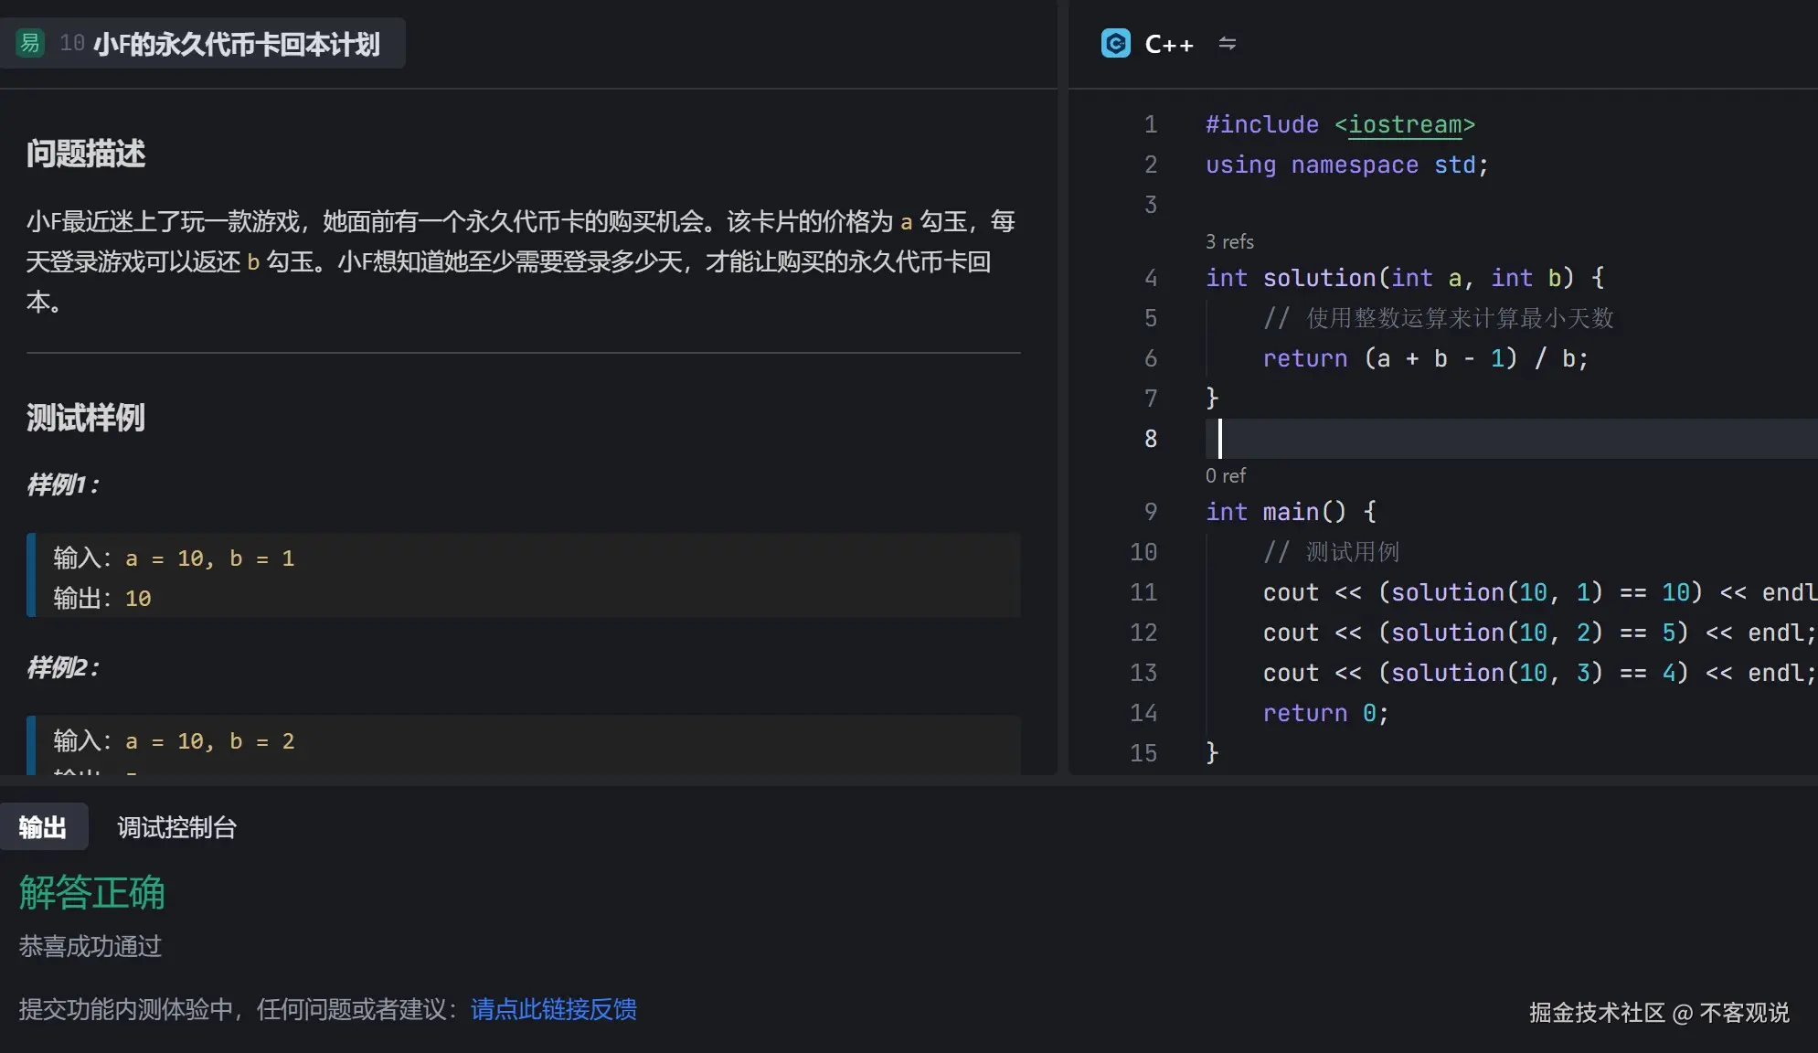The height and width of the screenshot is (1053, 1818).
Task: Open the C++ language selector label
Action: click(1169, 44)
